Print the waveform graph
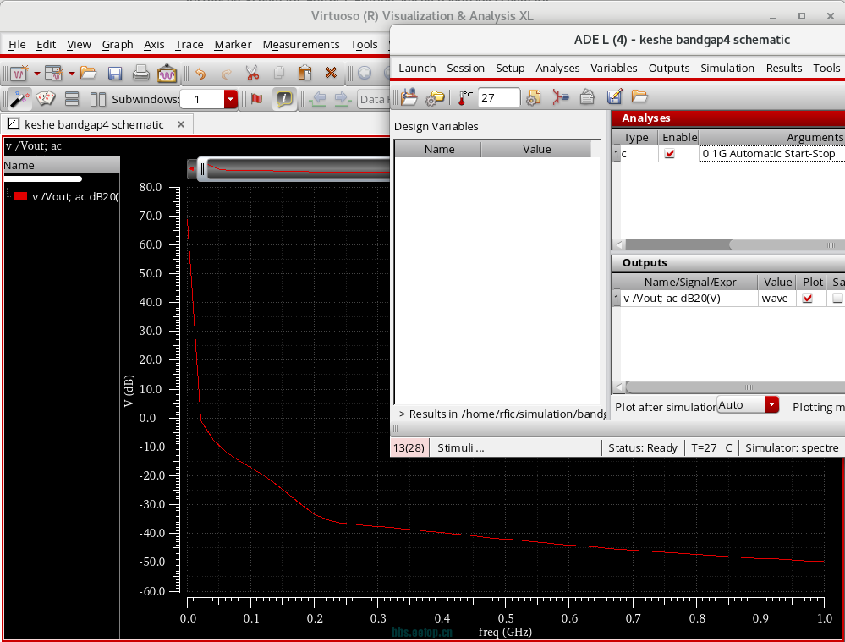Screen dimensions: 845x642 [140, 73]
